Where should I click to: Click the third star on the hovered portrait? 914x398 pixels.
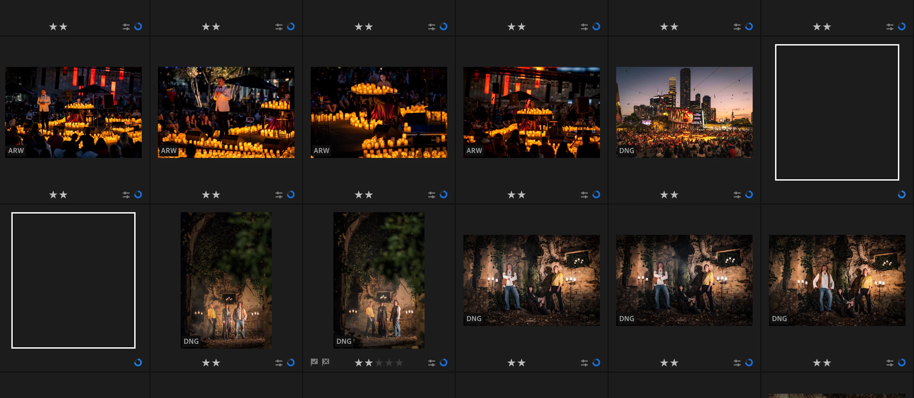click(x=379, y=363)
